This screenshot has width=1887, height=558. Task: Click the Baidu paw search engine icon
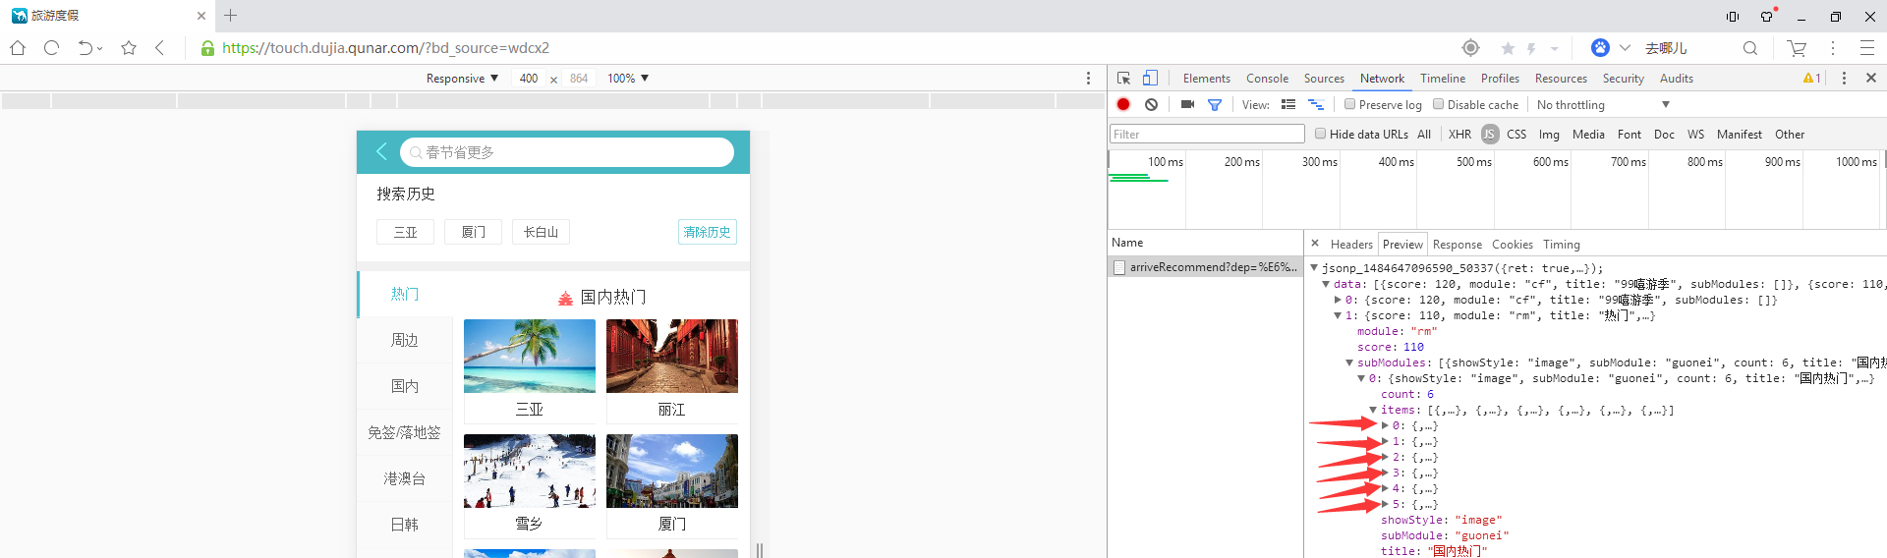coord(1600,47)
